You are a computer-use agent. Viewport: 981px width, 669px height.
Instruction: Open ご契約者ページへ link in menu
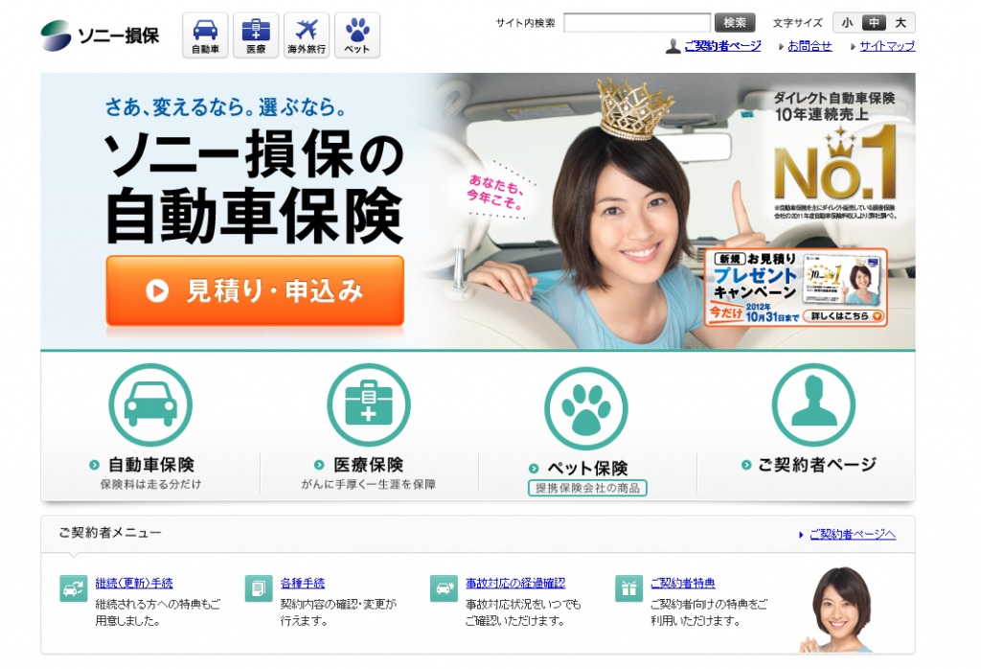pos(853,535)
